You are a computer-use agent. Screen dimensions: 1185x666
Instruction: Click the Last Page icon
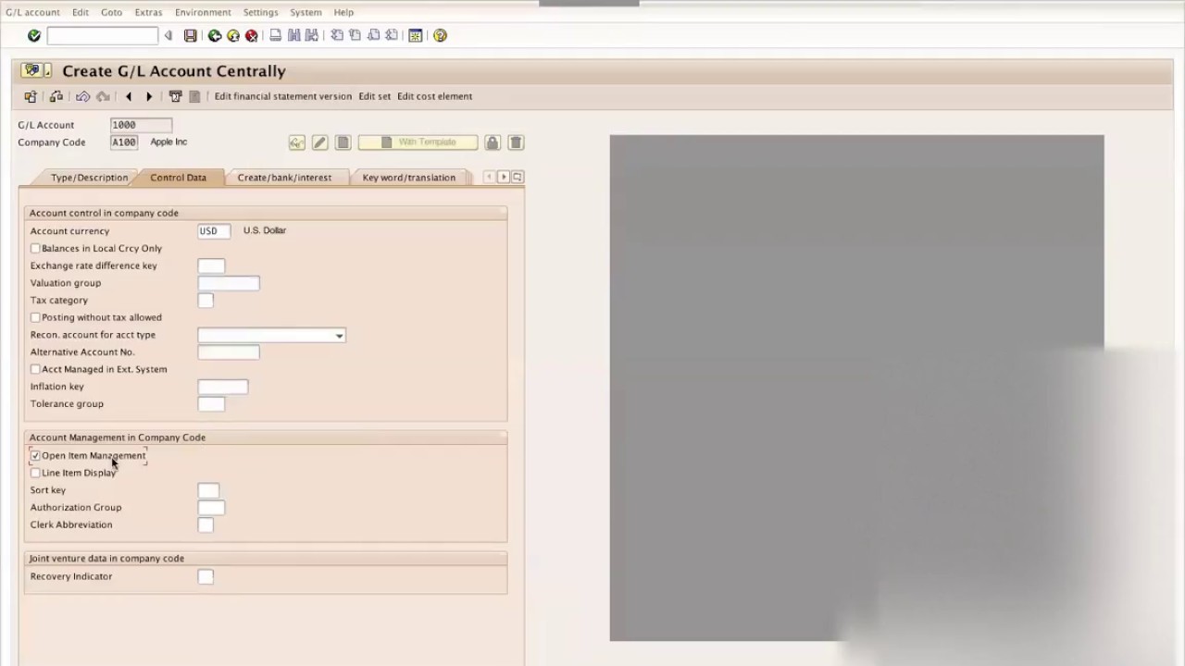point(392,35)
